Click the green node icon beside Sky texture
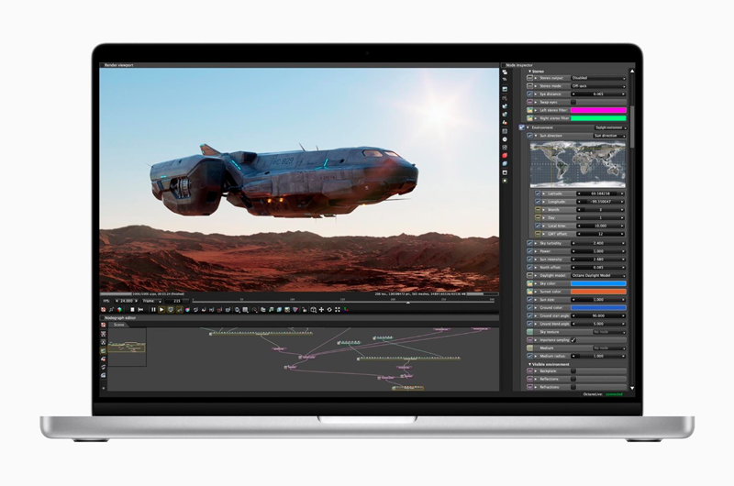This screenshot has width=734, height=486. coord(530,332)
